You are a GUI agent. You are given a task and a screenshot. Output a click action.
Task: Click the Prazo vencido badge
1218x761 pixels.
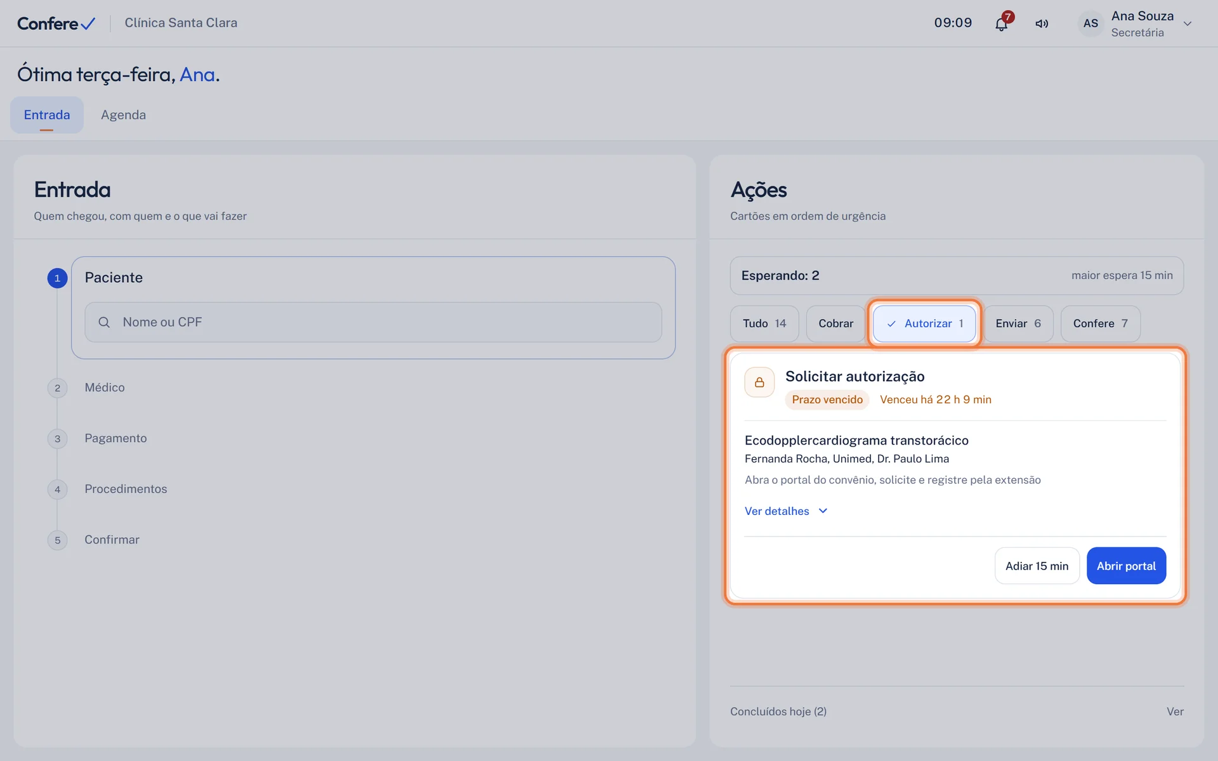[x=827, y=400]
